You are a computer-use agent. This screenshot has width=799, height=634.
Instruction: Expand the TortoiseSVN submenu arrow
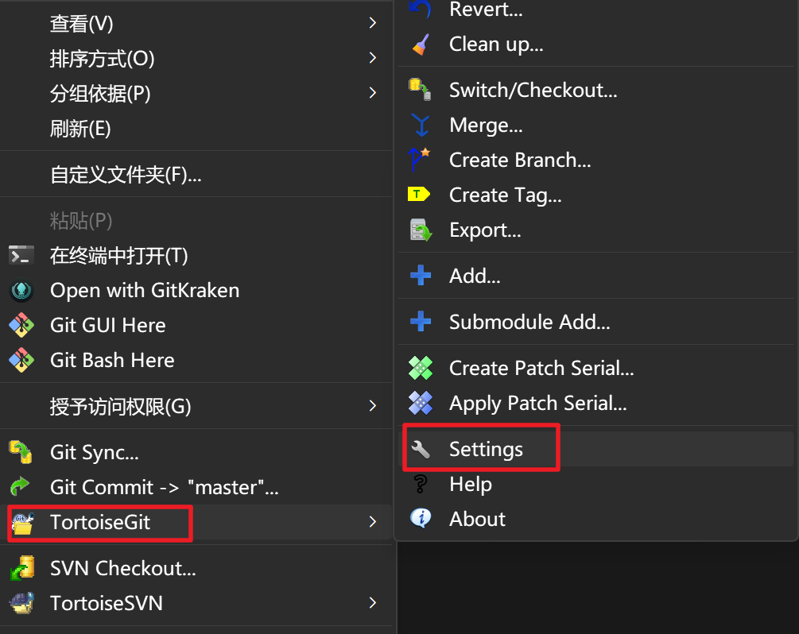coord(372,603)
